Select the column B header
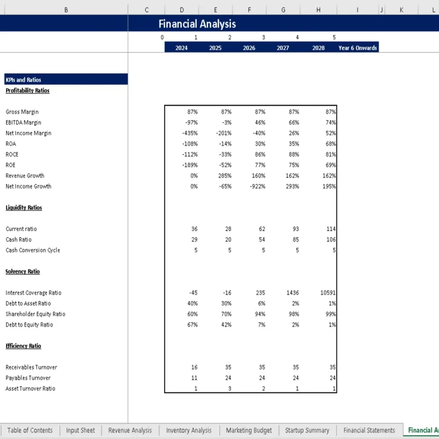The image size is (439, 439). click(66, 9)
